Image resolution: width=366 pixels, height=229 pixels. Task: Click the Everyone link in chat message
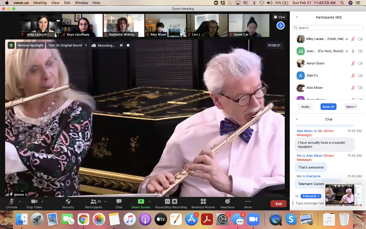tap(313, 176)
